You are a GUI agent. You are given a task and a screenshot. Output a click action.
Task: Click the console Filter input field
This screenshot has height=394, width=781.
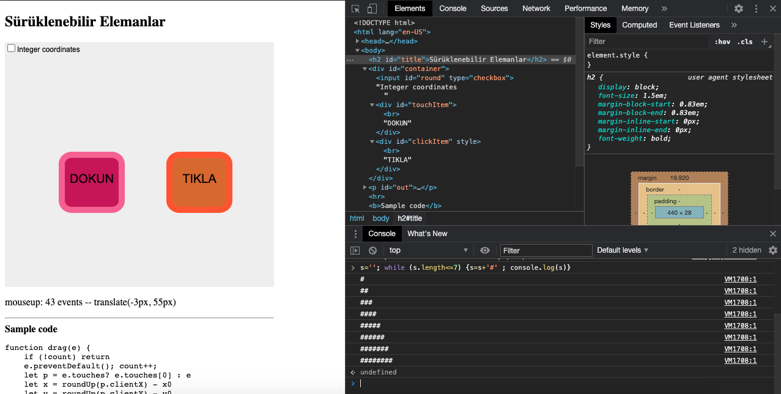[546, 250]
